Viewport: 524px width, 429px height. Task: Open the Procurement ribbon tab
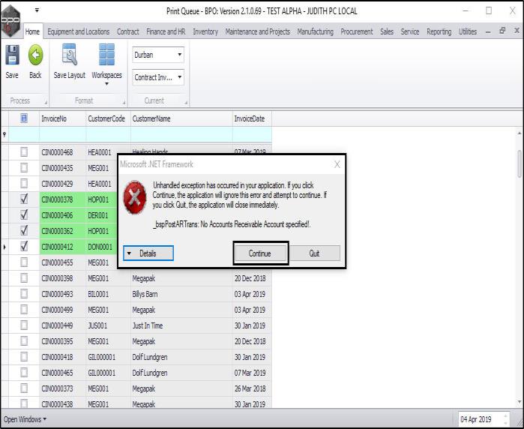[x=357, y=31]
